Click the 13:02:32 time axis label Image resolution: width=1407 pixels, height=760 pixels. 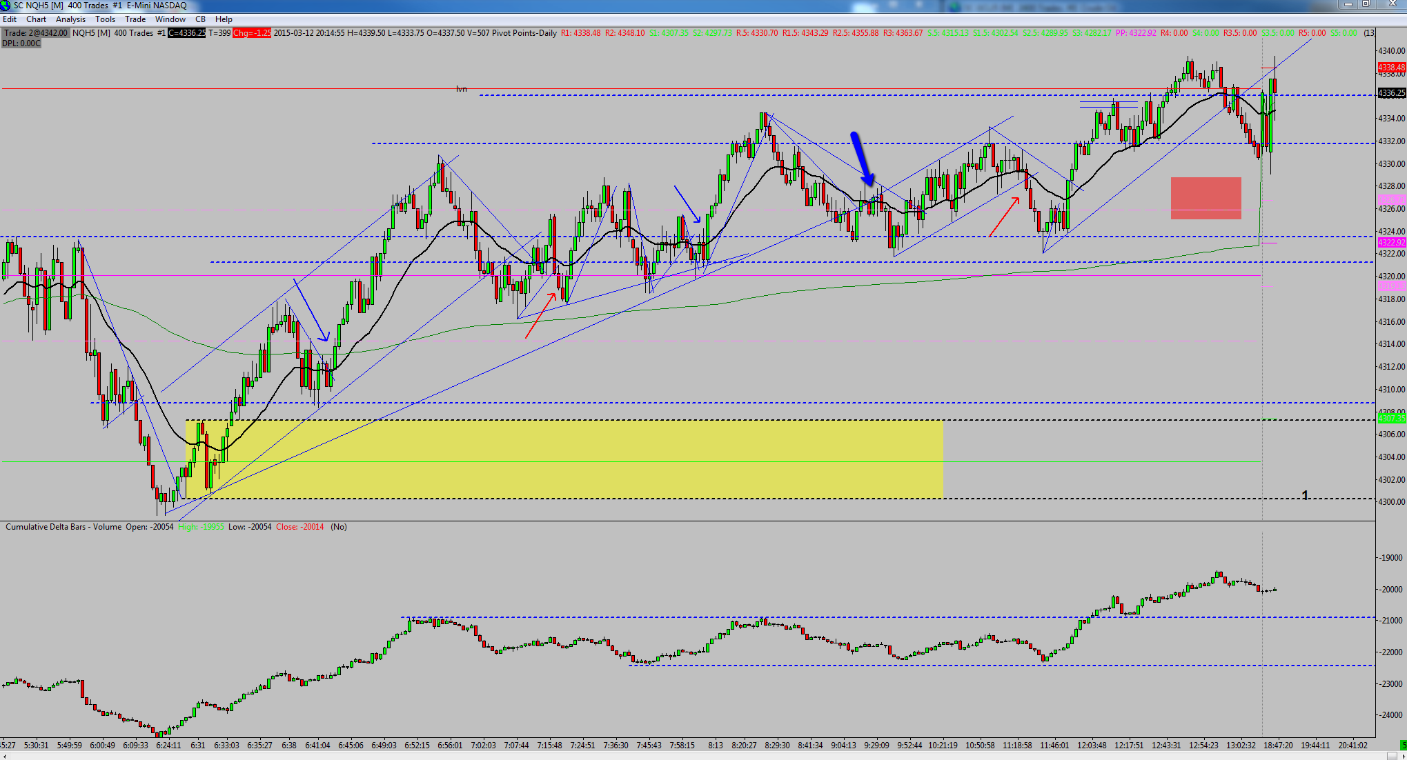[1241, 746]
